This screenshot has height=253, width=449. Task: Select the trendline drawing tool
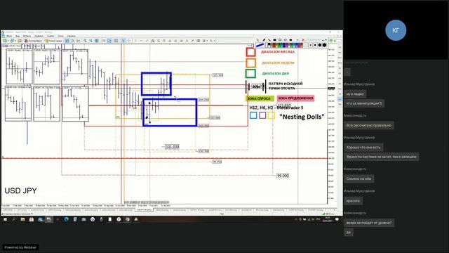147,41
